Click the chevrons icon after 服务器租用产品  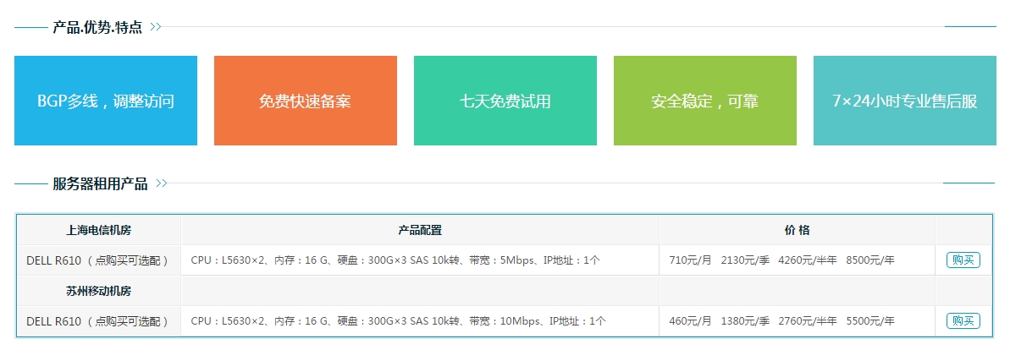point(162,183)
